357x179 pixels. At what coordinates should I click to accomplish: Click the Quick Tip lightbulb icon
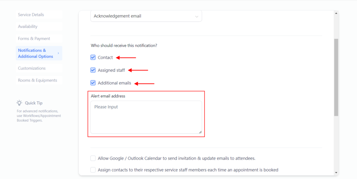(20, 103)
